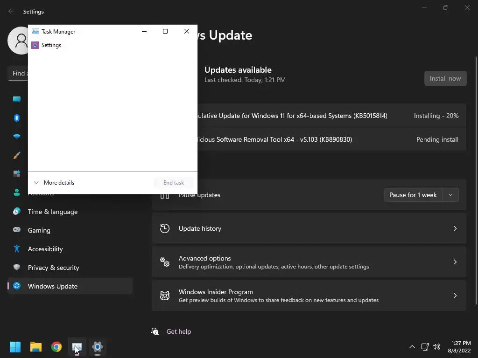Select Windows Update in sidebar
478x358 pixels.
tap(70, 286)
